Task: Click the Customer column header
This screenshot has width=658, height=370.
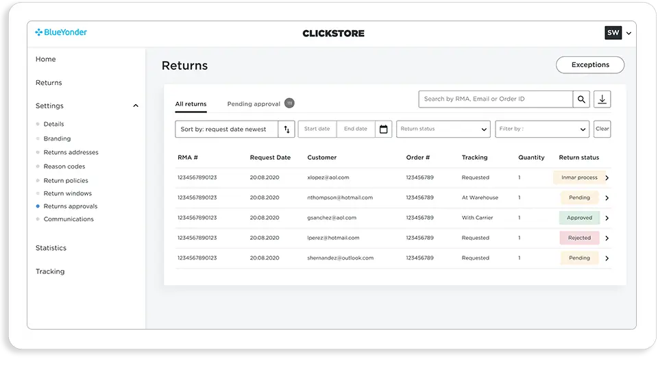Action: 322,158
